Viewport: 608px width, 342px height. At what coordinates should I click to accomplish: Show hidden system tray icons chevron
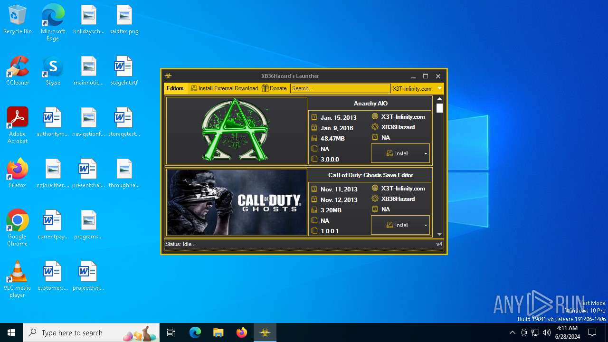click(512, 332)
